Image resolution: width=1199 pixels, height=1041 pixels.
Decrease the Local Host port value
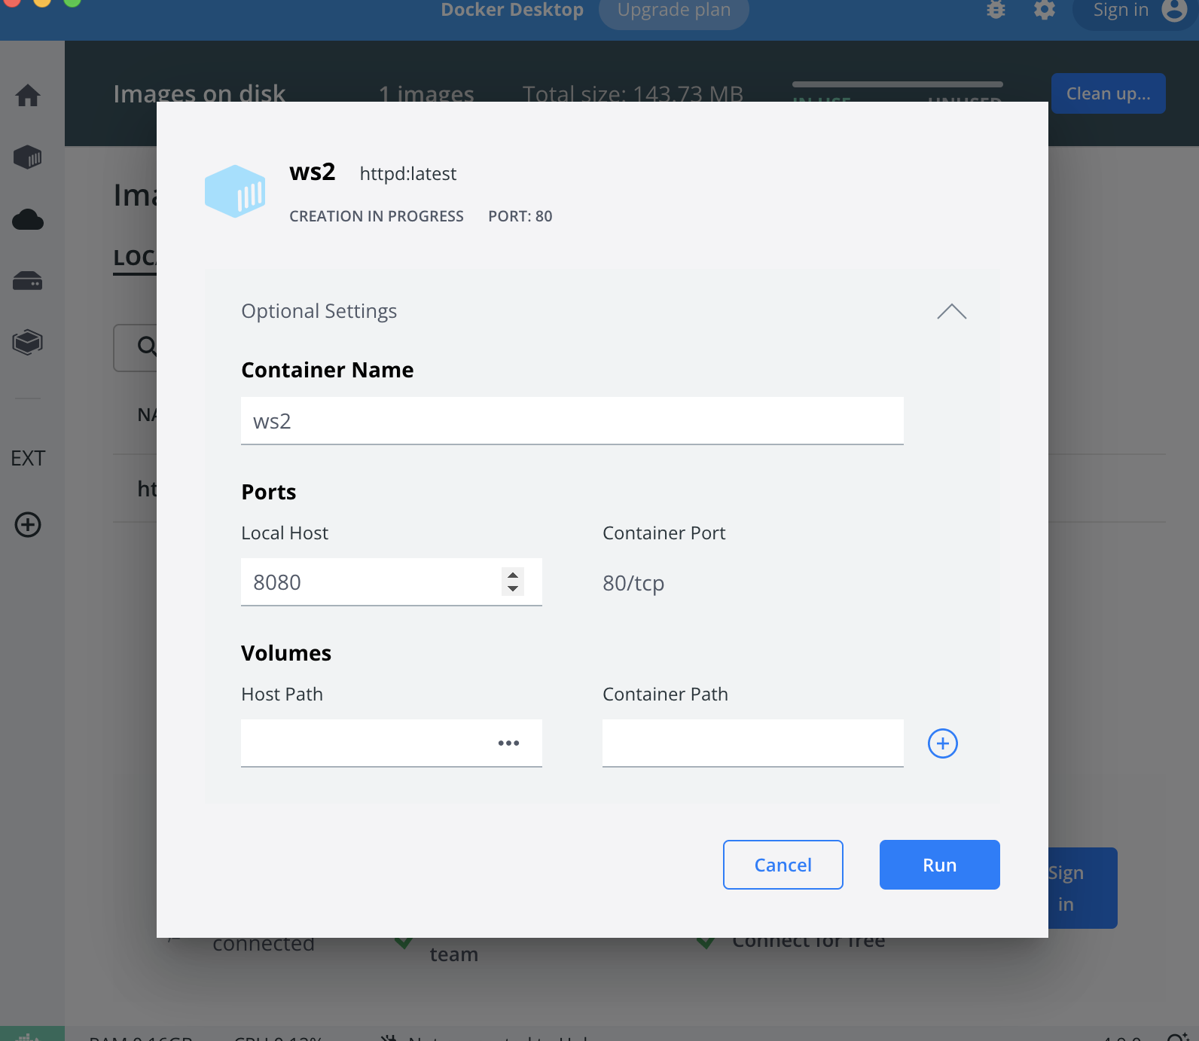[x=513, y=588]
